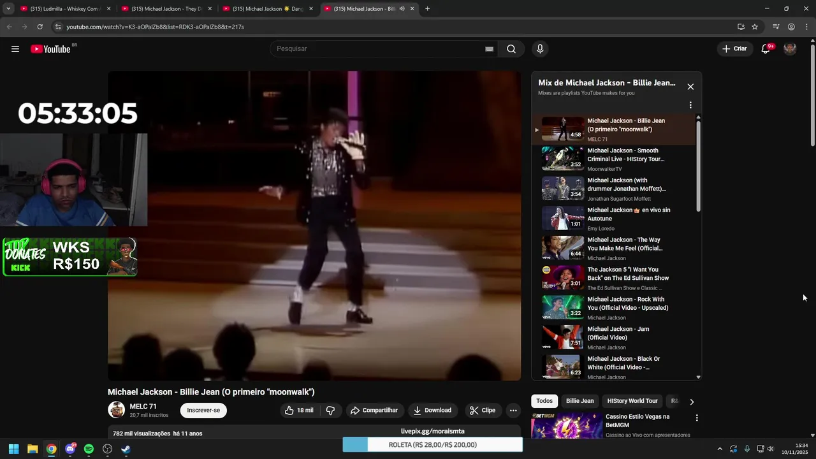
Task: Open more actions menu under the video
Action: point(513,411)
